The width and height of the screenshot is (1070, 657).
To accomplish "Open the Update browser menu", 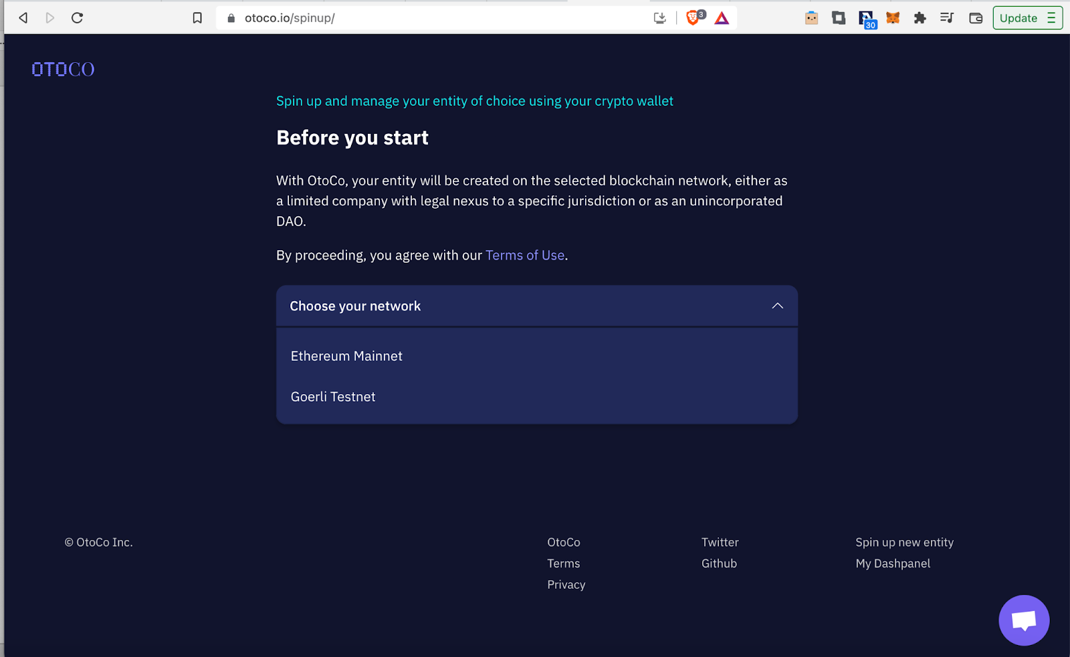I will pos(1027,18).
